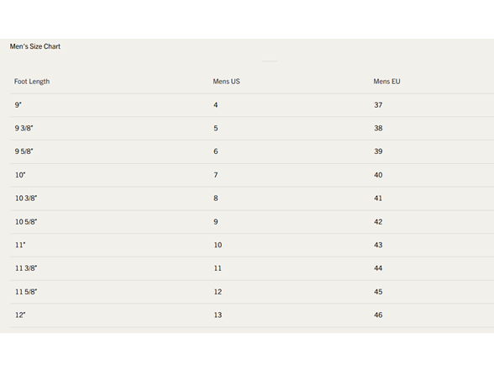Click the 9" foot length cell

[x=18, y=105]
